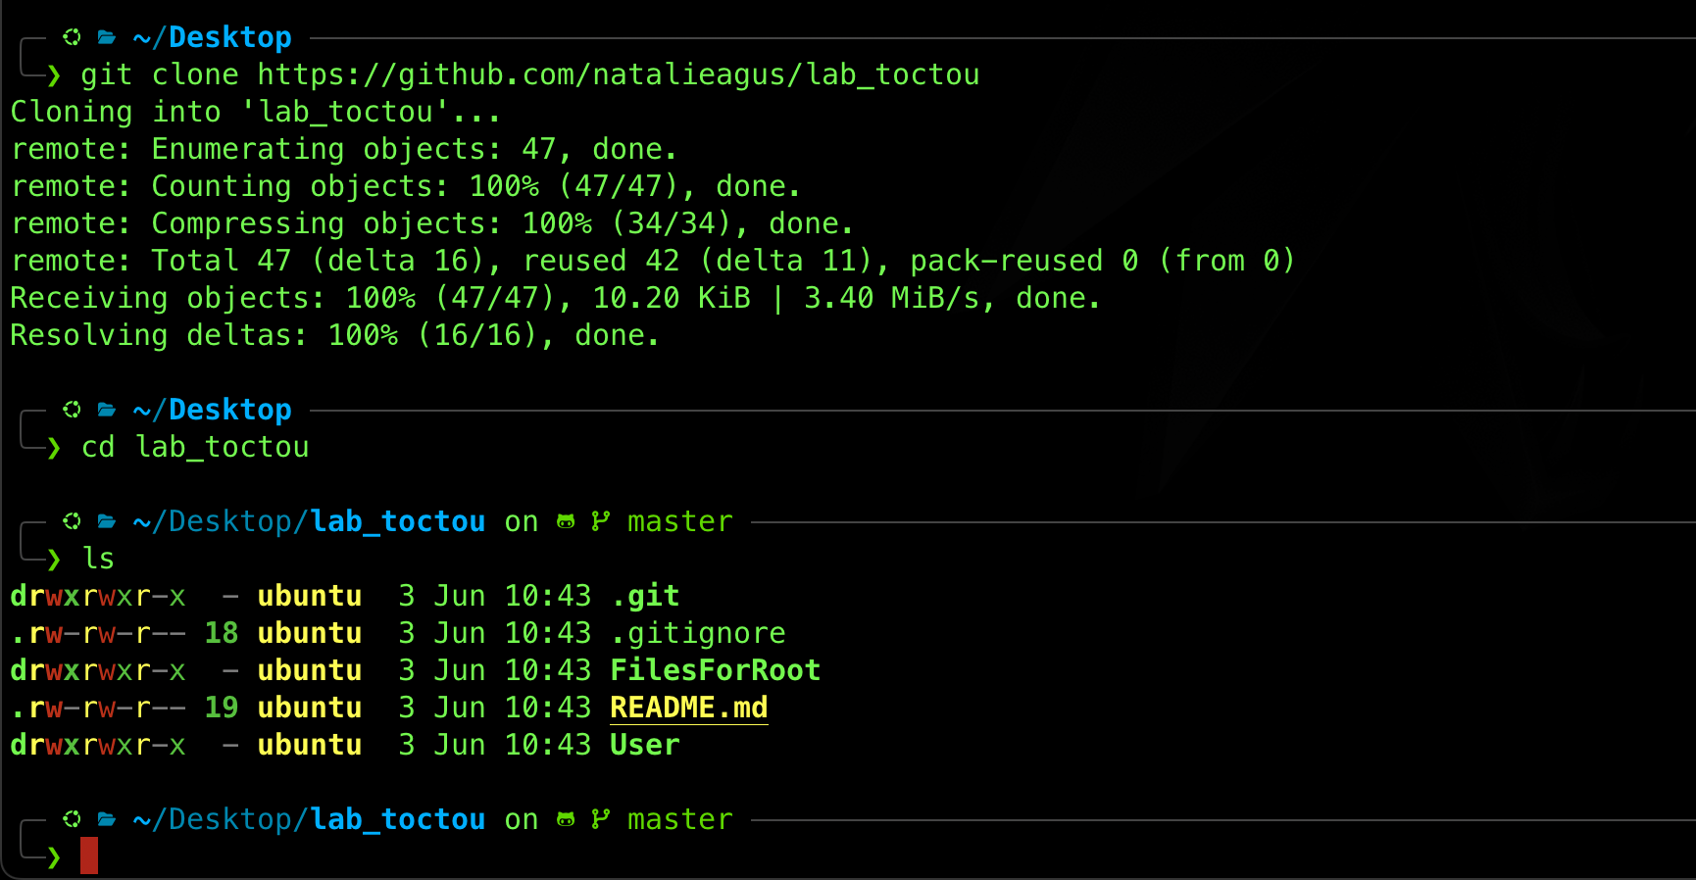Click the 'cd lab_toctou' command text
1696x880 pixels.
pyautogui.click(x=195, y=447)
